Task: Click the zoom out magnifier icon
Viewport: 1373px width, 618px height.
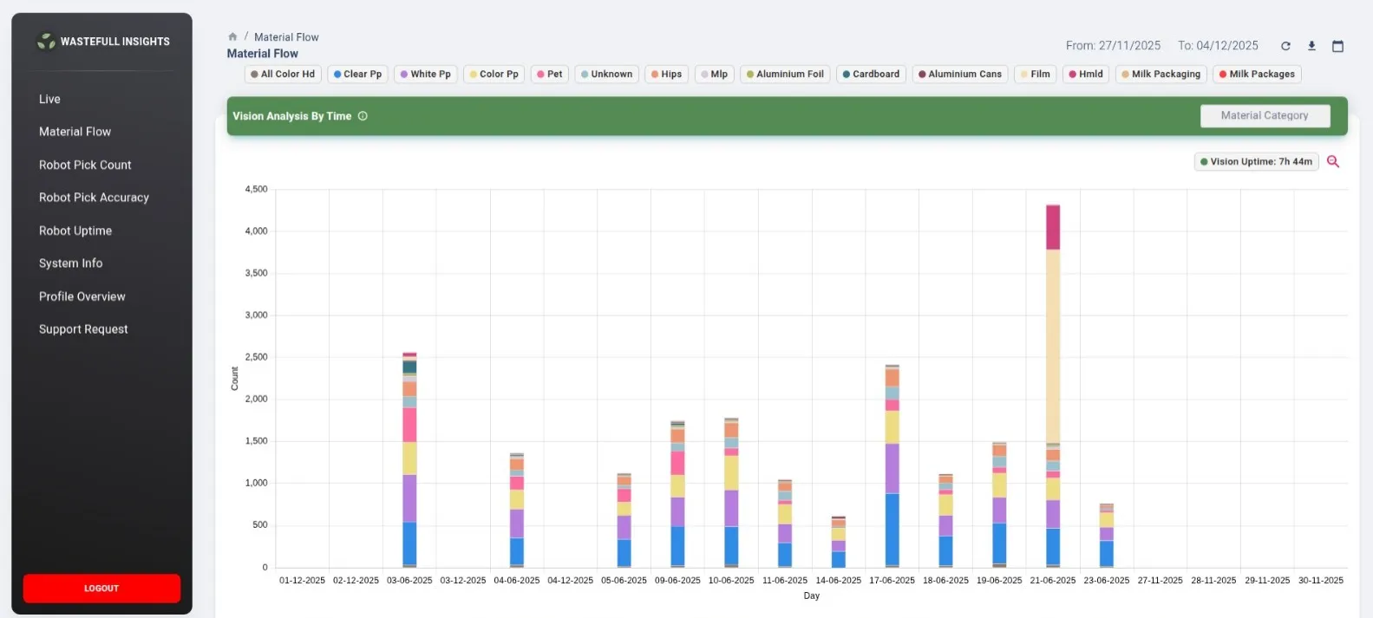Action: click(x=1333, y=162)
